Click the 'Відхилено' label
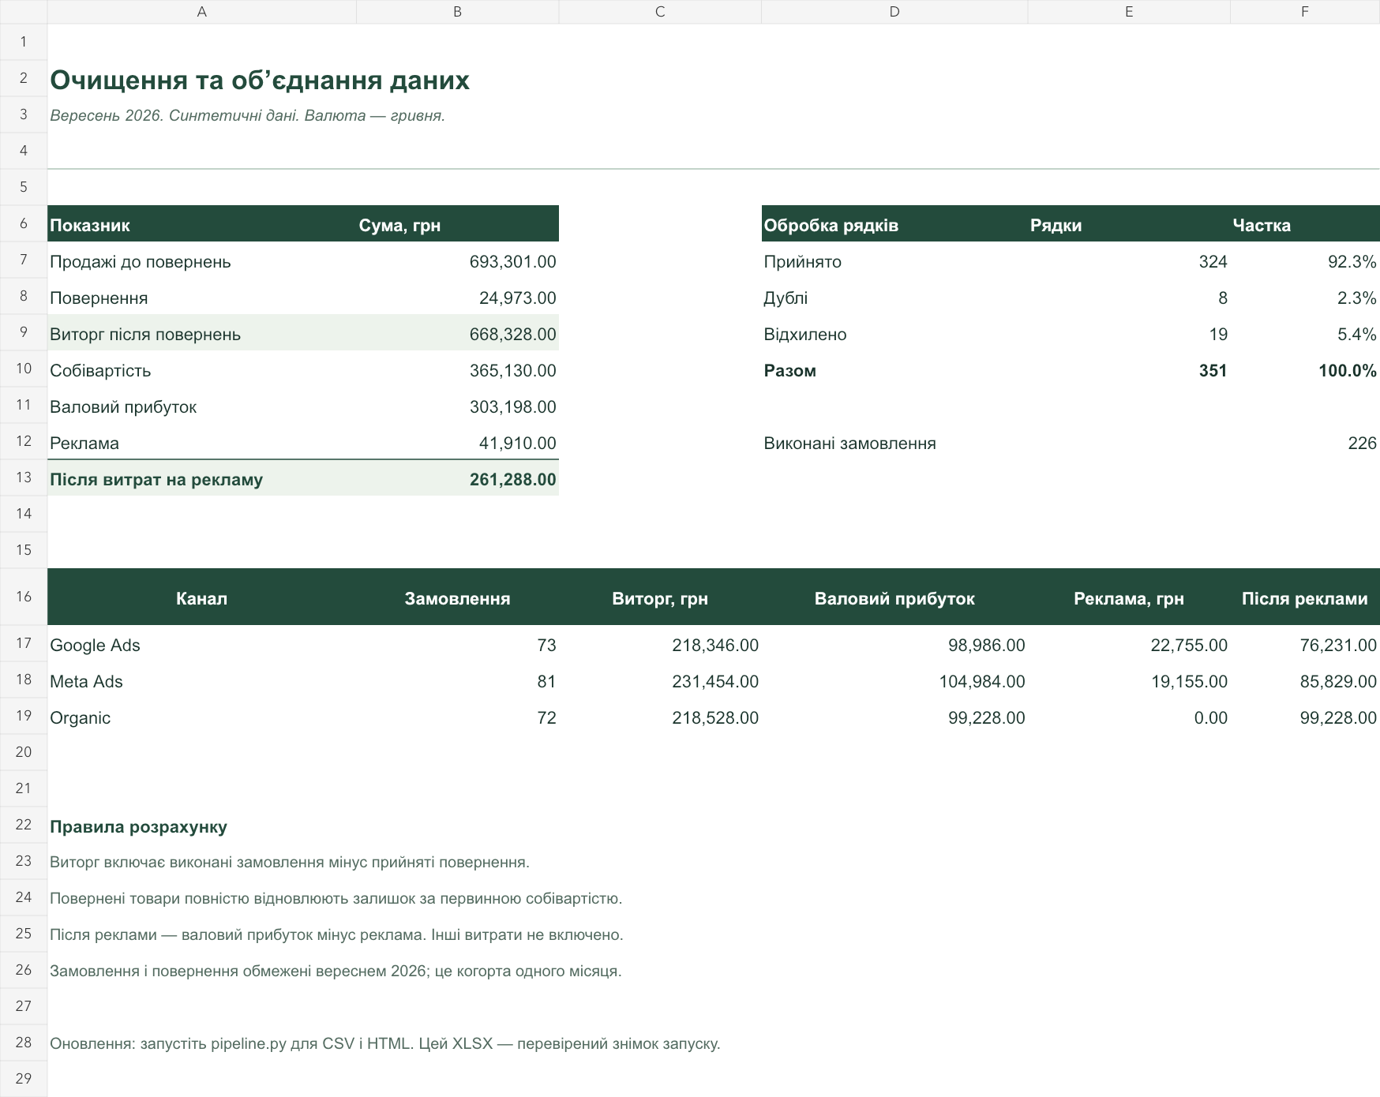The width and height of the screenshot is (1380, 1097). [805, 334]
